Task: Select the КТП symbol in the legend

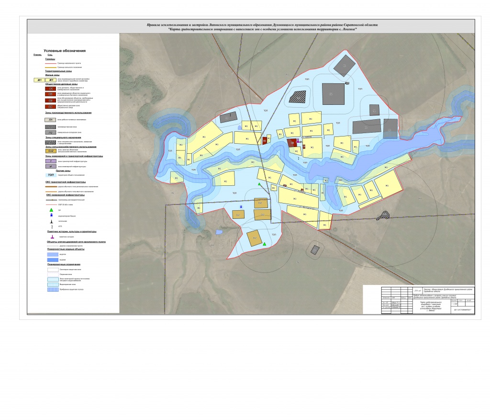Action: click(x=51, y=226)
